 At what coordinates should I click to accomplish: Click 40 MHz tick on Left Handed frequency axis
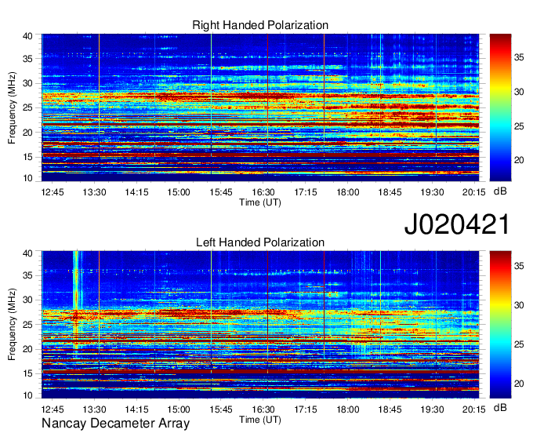[x=28, y=253]
